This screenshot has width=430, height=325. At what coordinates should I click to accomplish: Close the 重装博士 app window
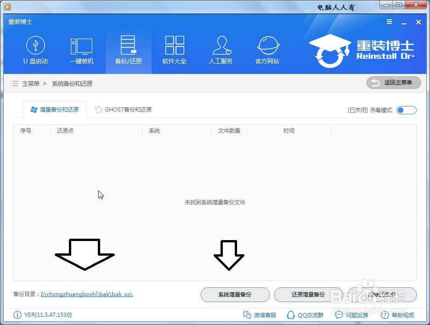click(418, 22)
